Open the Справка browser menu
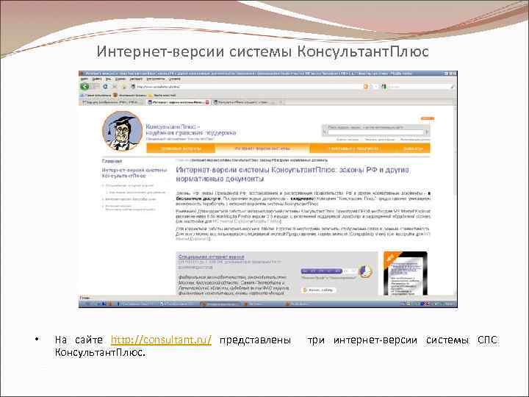Image resolution: width=529 pixels, height=397 pixels. click(174, 79)
